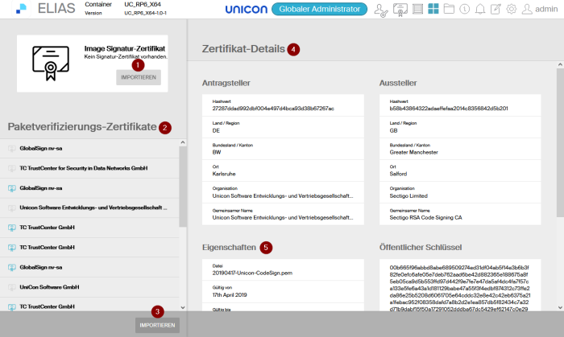
Task: Click the Zertifikat-Details heading
Action: (243, 49)
